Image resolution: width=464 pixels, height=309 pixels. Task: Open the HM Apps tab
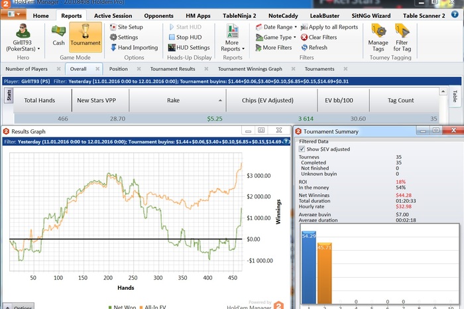pyautogui.click(x=198, y=16)
